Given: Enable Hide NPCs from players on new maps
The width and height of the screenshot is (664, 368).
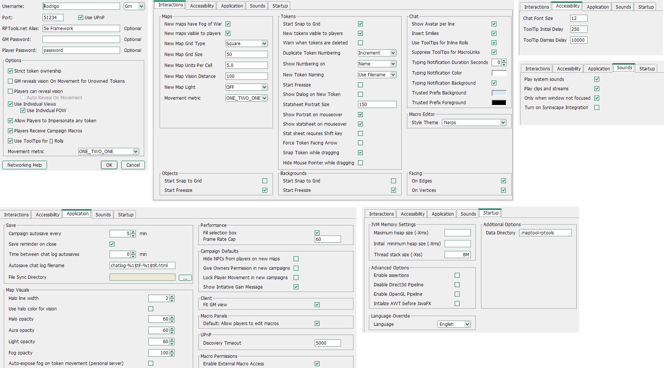Looking at the screenshot, I should coord(296,259).
